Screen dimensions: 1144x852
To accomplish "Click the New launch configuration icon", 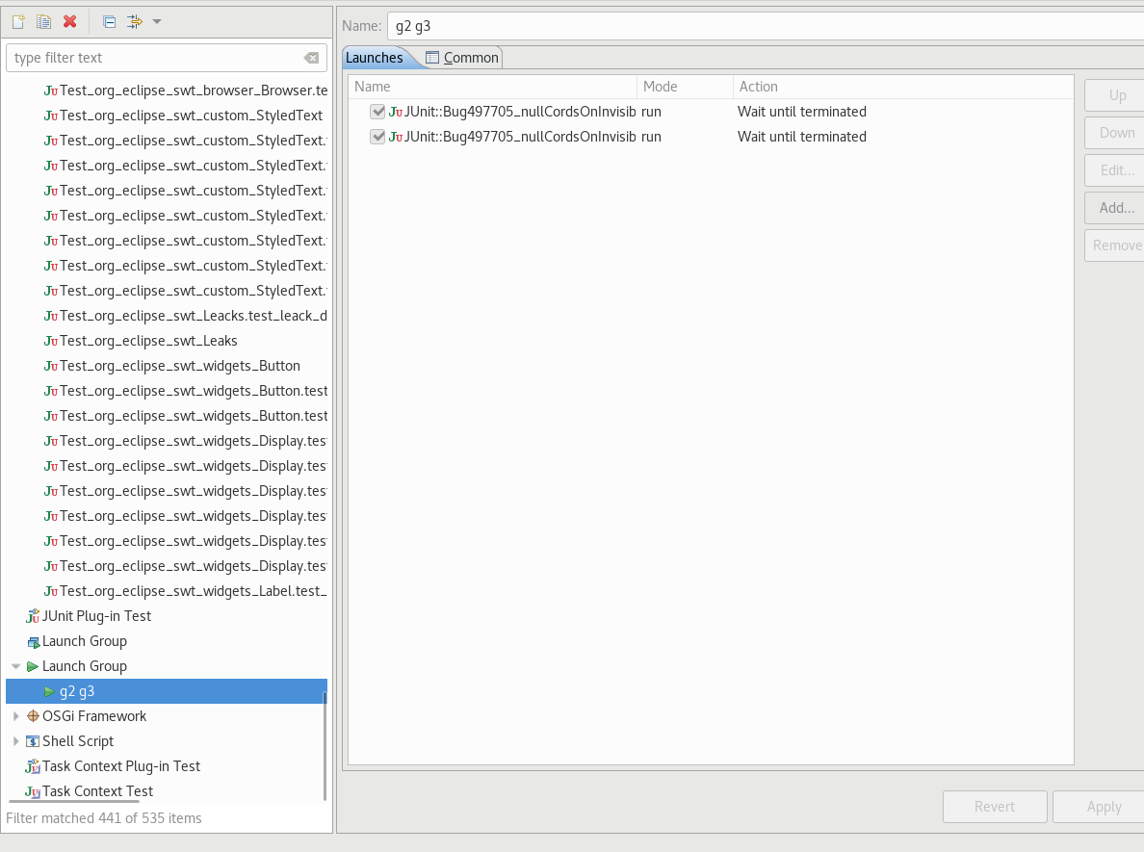I will point(17,21).
